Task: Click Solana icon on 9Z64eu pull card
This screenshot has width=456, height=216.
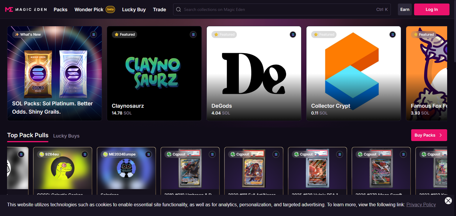Action: [85, 154]
